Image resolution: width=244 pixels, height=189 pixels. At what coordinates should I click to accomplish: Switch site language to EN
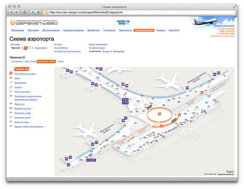(233, 20)
